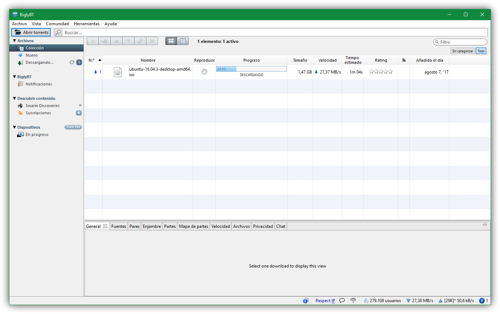Click the upload speed 50,6 kB/s status

(456, 301)
